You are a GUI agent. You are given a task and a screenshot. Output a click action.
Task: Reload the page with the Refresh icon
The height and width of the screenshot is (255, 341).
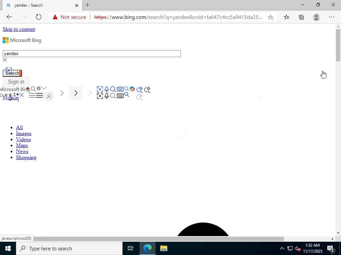point(39,17)
